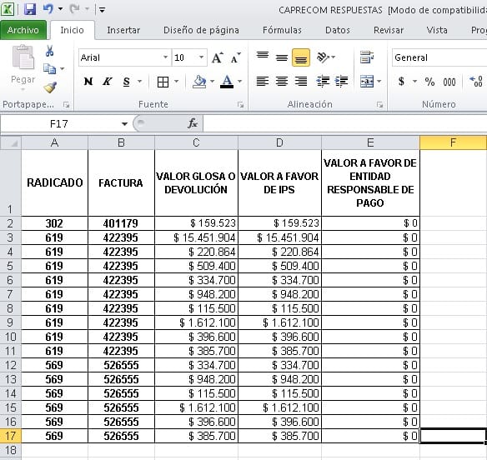Toggle the Bottom Align button
487x460 pixels.
coord(301,57)
